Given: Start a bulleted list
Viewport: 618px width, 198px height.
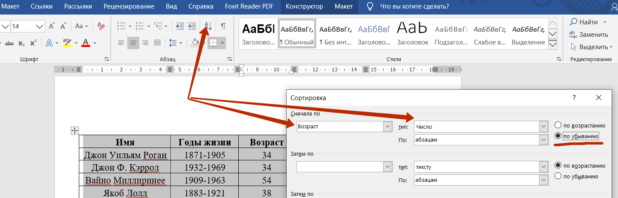Looking at the screenshot, I should (x=122, y=26).
